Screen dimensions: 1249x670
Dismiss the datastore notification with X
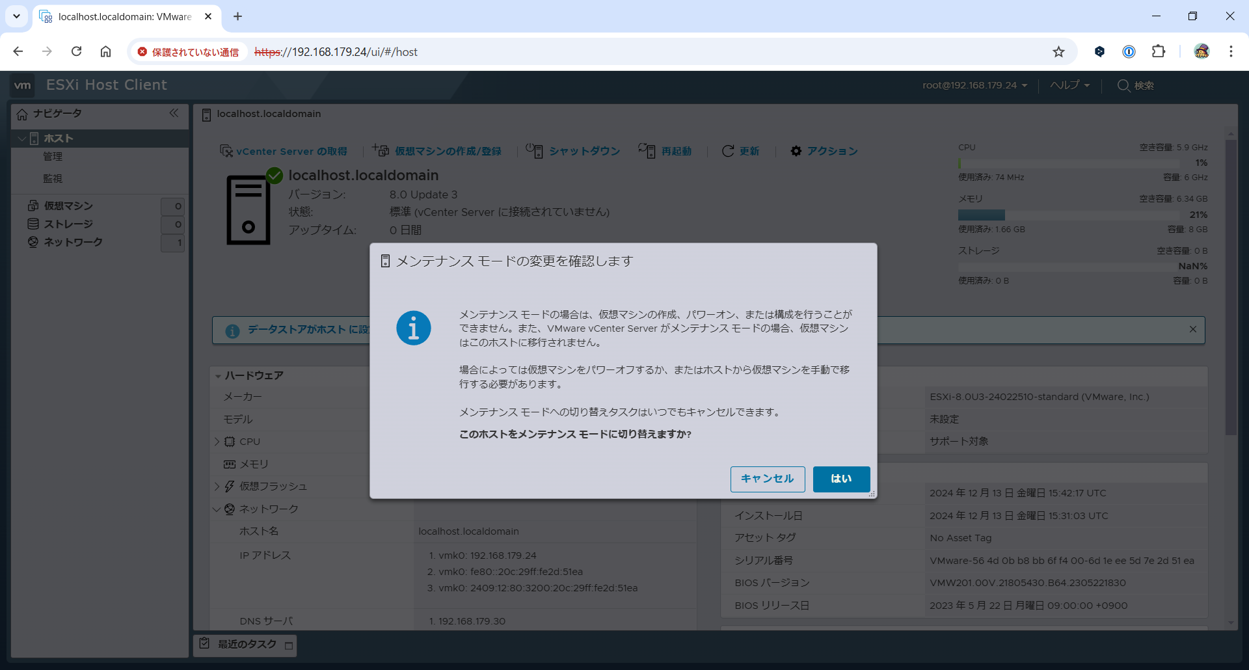coord(1193,329)
